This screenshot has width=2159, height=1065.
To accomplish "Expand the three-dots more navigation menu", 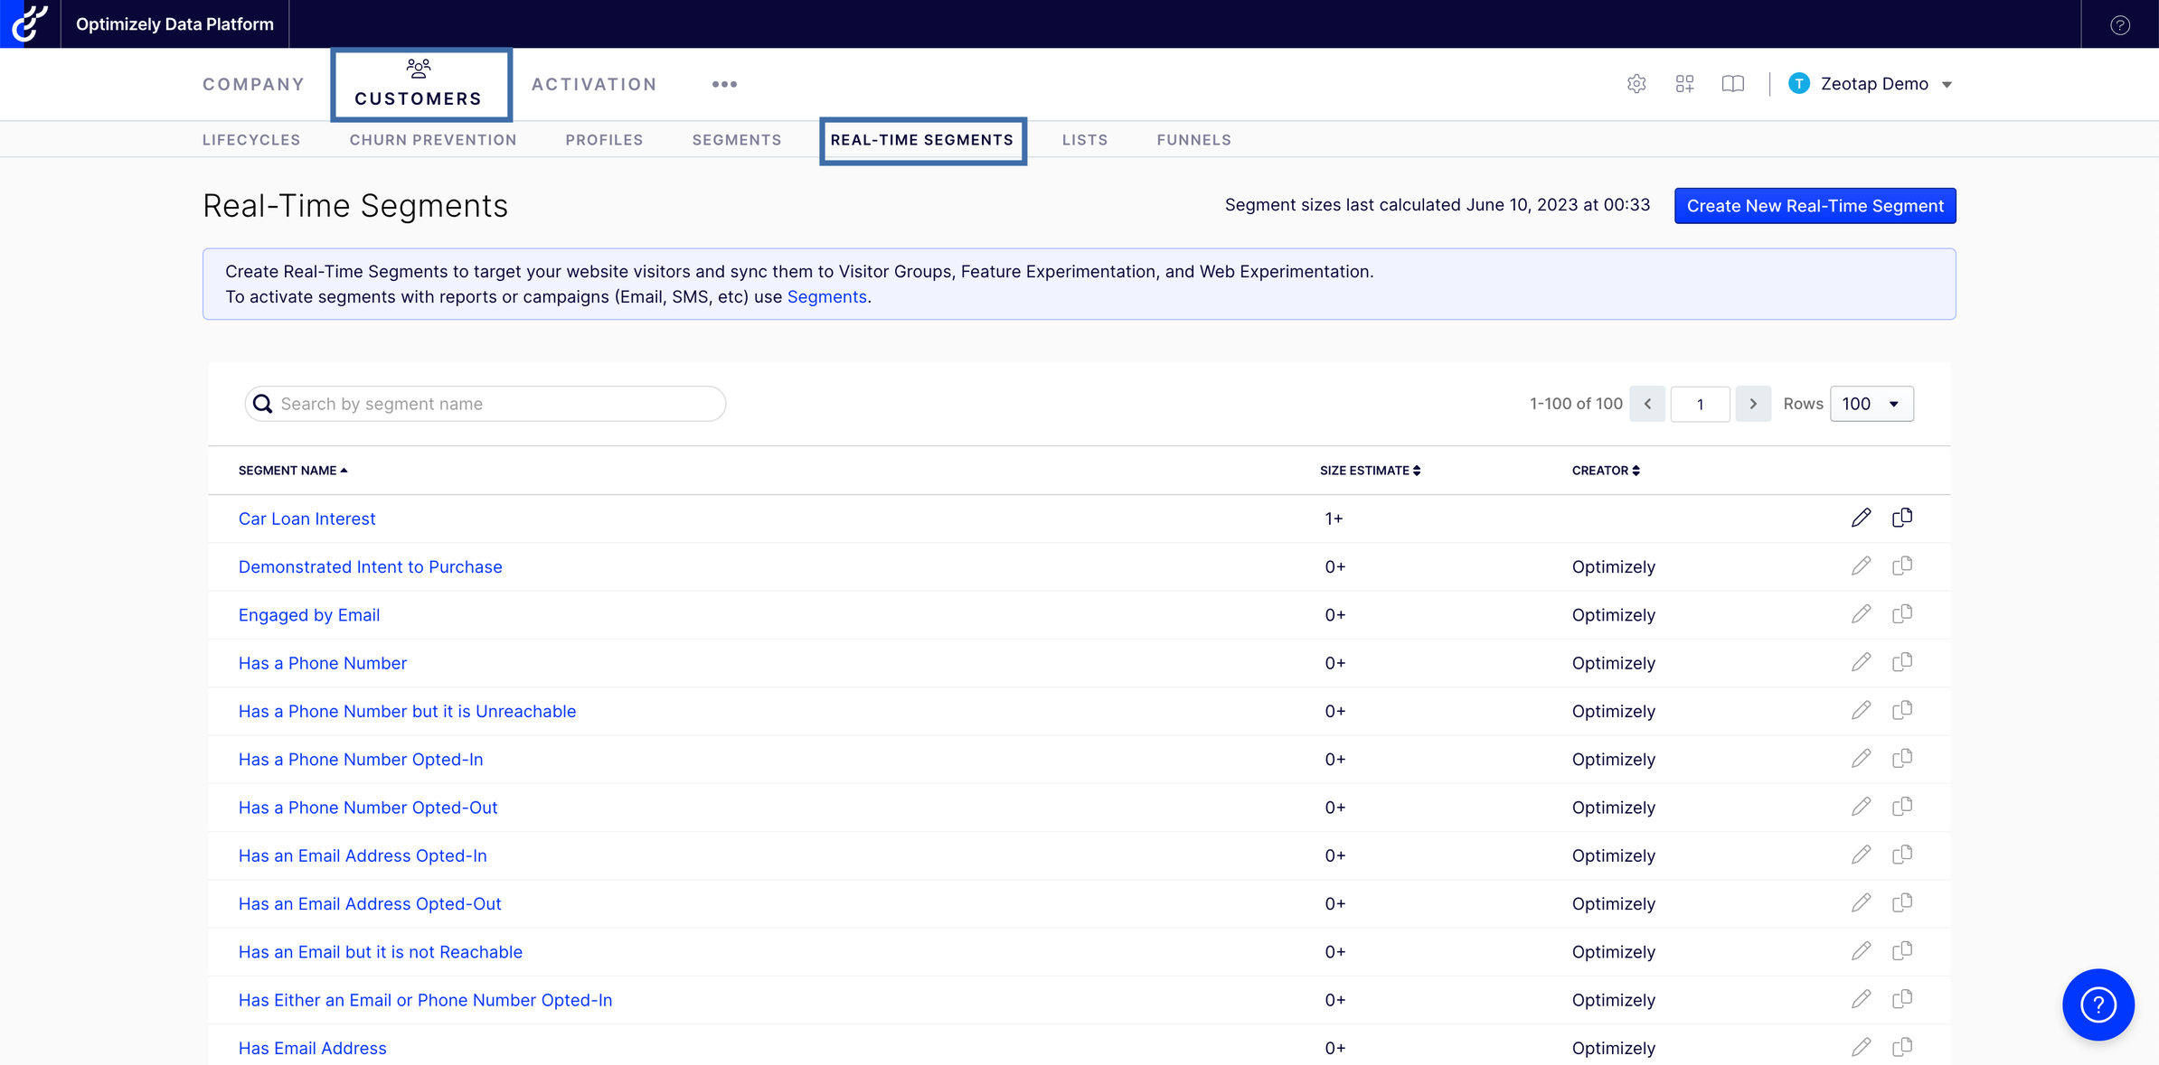I will (724, 84).
